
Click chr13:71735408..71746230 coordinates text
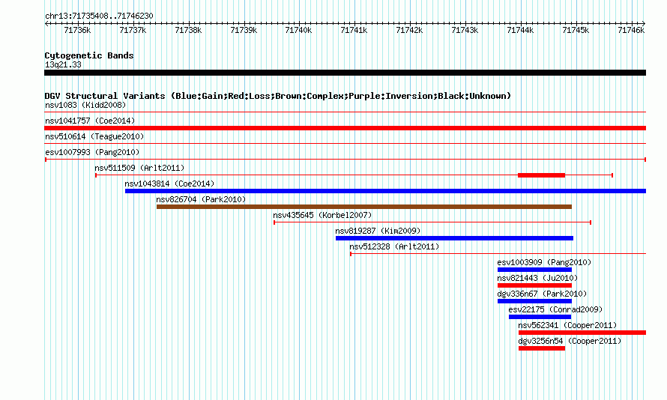pyautogui.click(x=99, y=16)
